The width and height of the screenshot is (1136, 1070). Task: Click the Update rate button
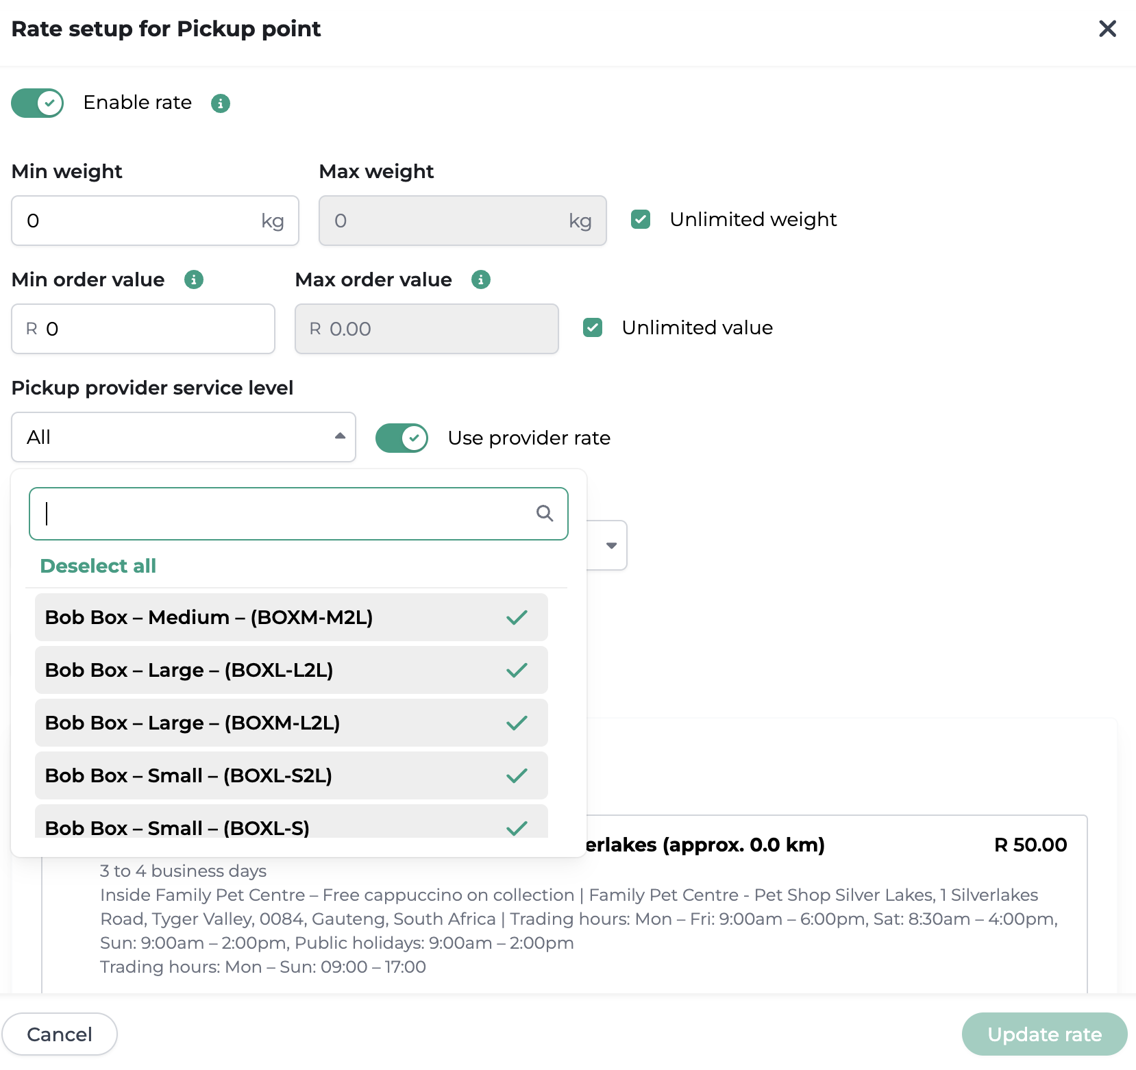click(1044, 1034)
